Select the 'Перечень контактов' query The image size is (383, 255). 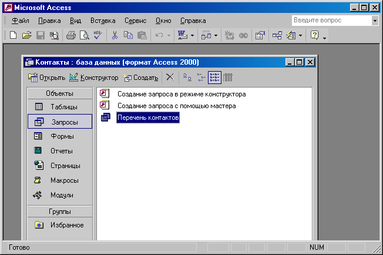[148, 118]
